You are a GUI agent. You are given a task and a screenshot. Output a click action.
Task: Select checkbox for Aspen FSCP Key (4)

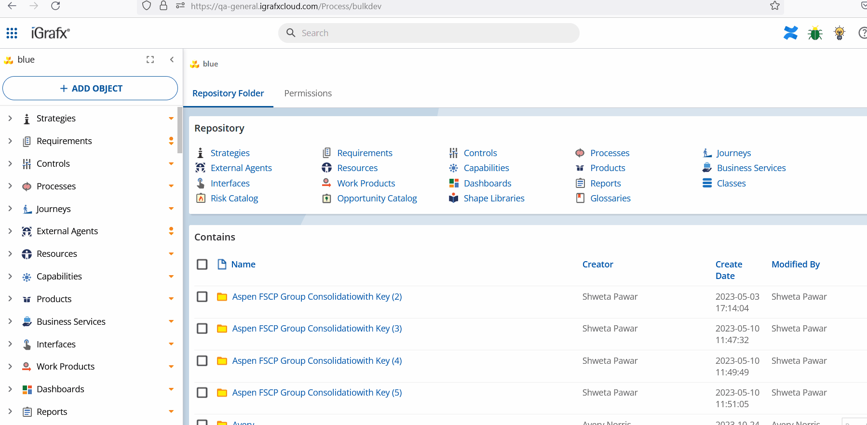click(202, 361)
